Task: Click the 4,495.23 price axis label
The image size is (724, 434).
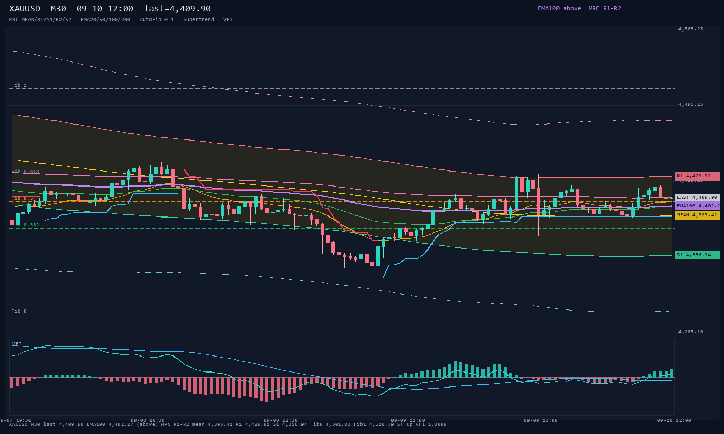Action: [x=691, y=104]
